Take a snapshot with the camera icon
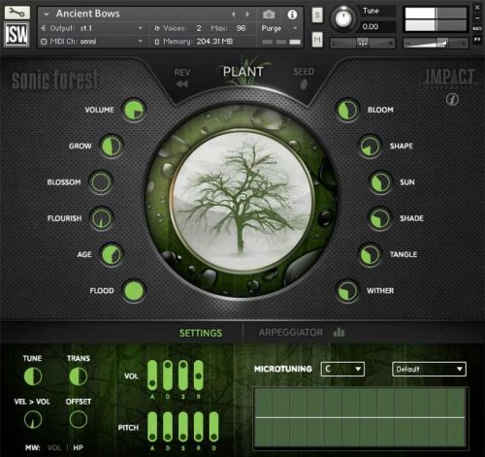This screenshot has width=485, height=457. [269, 15]
